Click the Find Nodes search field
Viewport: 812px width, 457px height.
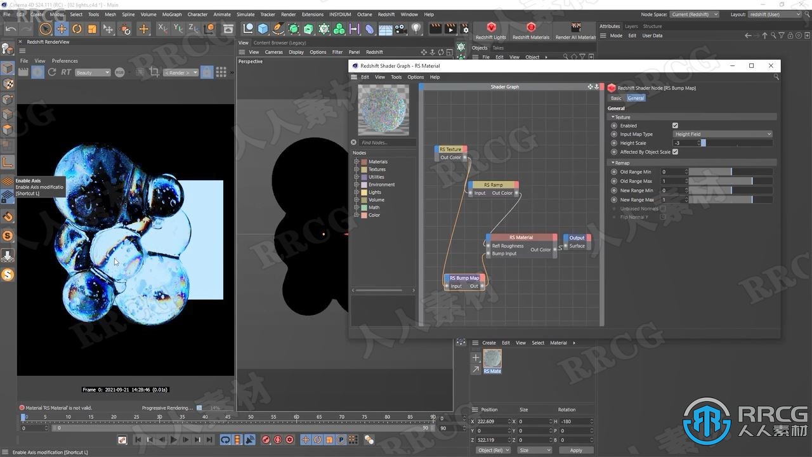387,142
